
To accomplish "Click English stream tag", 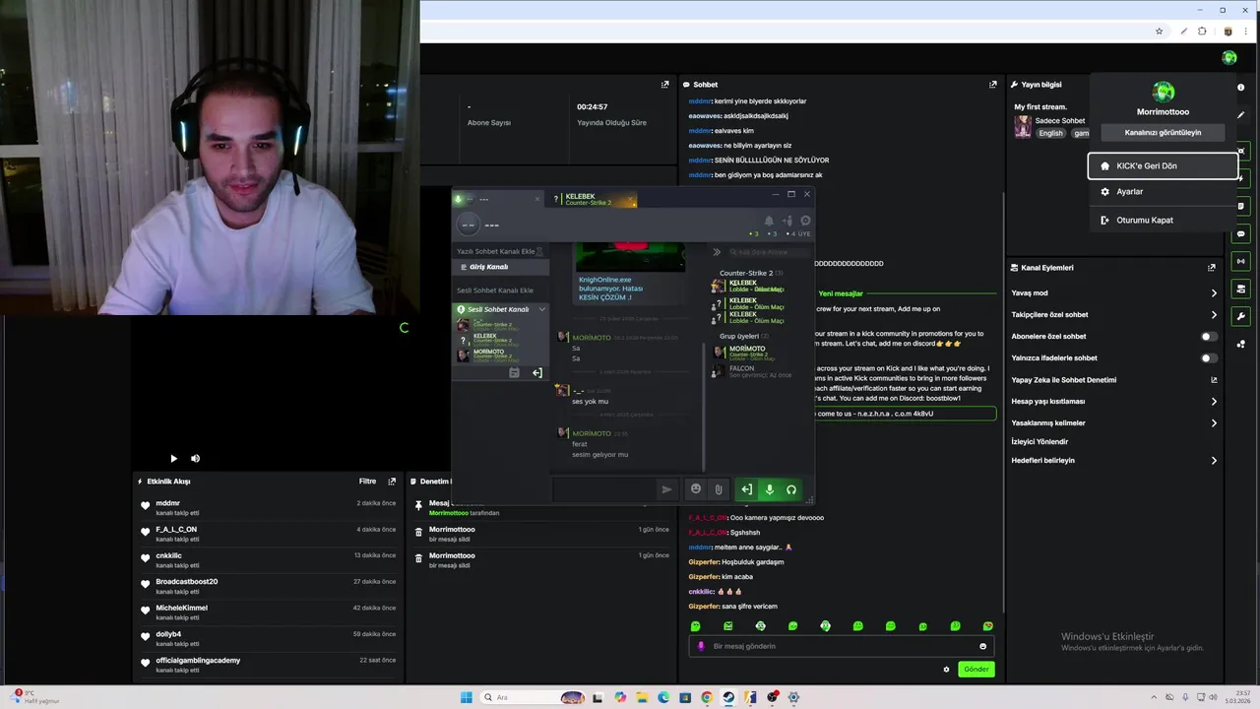I will tap(1050, 133).
